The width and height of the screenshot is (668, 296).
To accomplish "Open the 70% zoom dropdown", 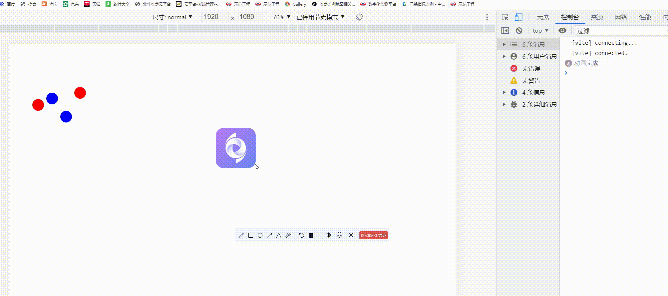I will point(282,17).
